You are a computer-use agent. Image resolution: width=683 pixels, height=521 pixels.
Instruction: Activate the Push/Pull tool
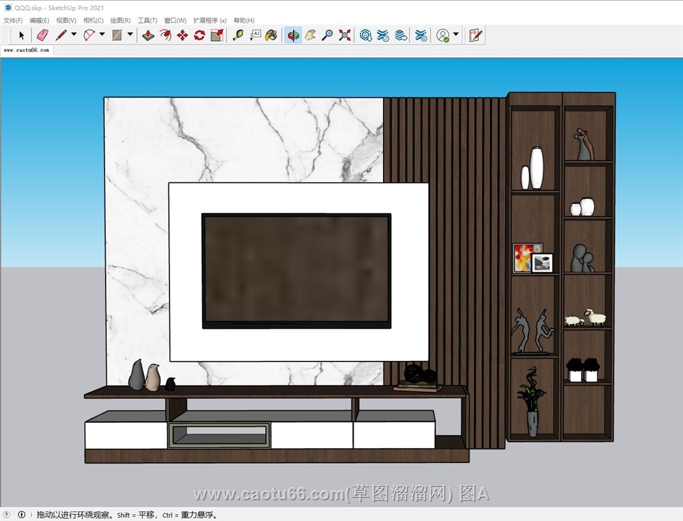149,35
